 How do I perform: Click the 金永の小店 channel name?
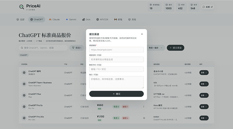[158, 71]
